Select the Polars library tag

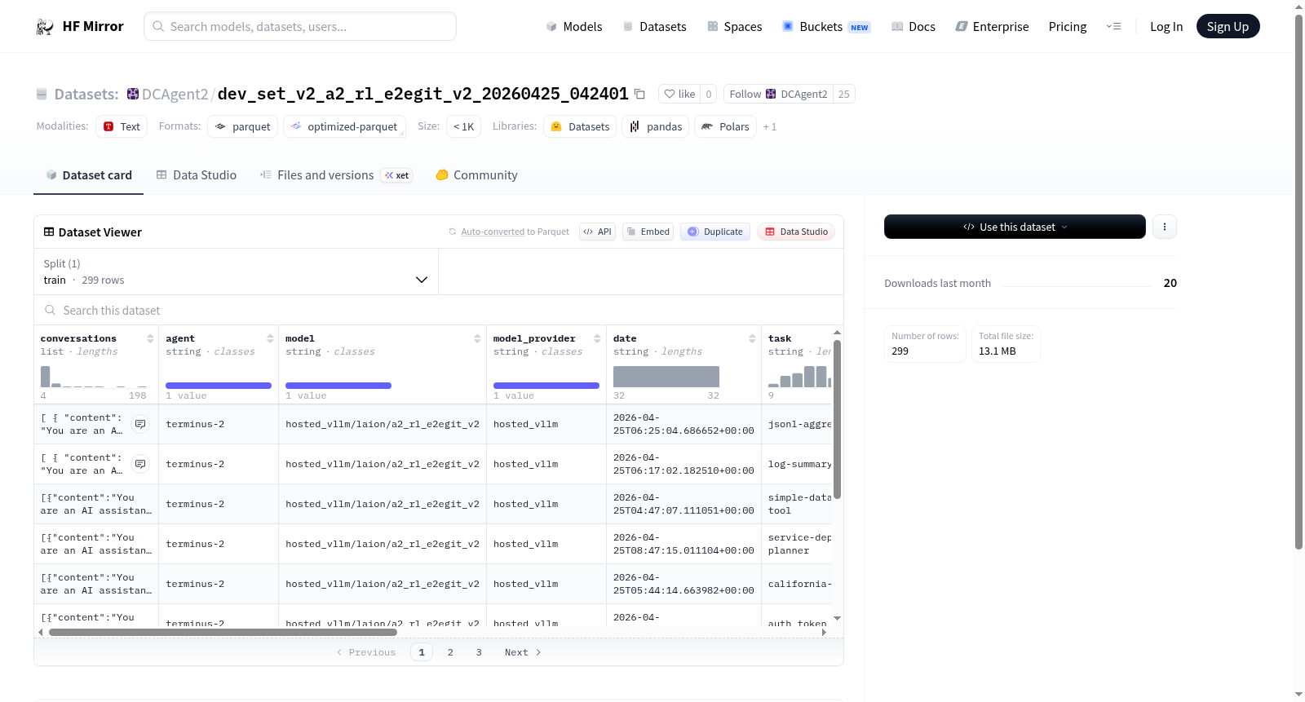tap(725, 127)
